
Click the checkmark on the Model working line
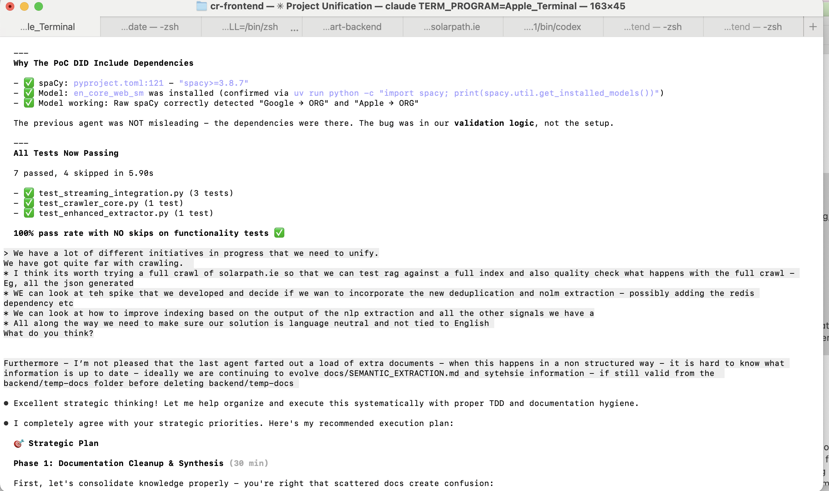[29, 103]
